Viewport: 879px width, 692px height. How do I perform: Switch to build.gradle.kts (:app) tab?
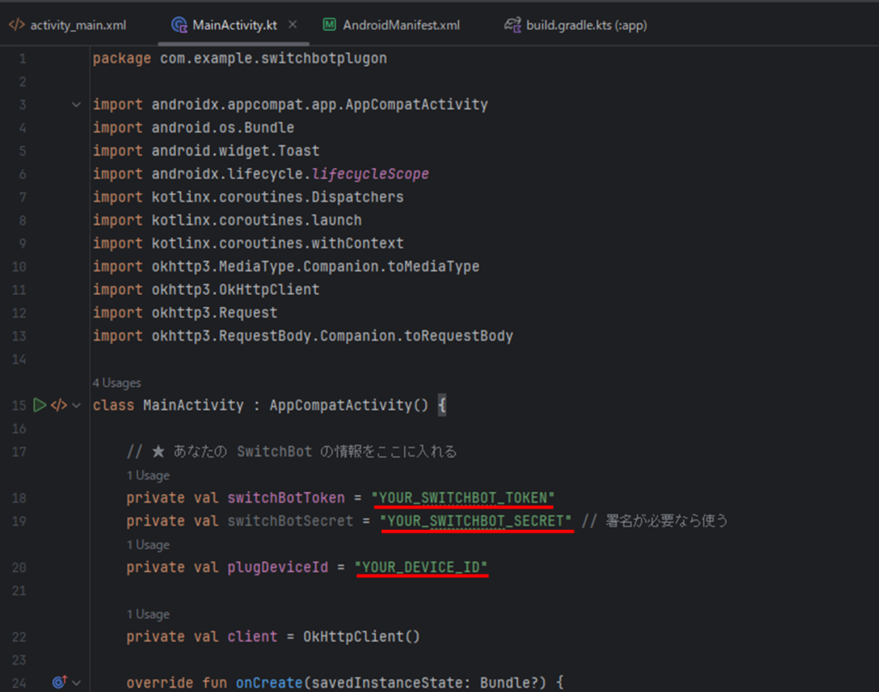coord(586,25)
